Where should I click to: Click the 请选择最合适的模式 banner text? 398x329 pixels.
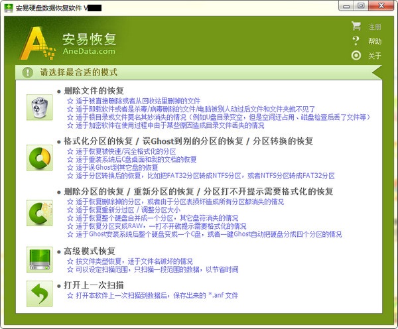[79, 72]
